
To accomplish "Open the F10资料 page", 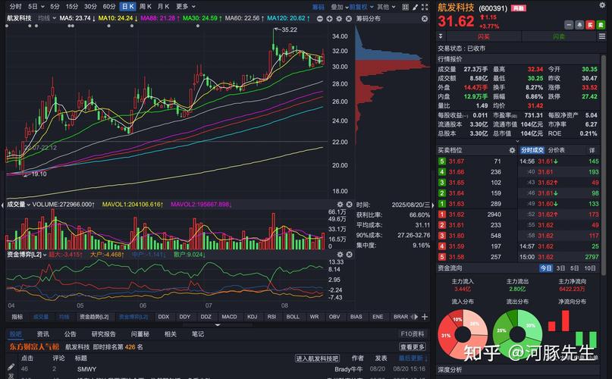I will pyautogui.click(x=413, y=334).
